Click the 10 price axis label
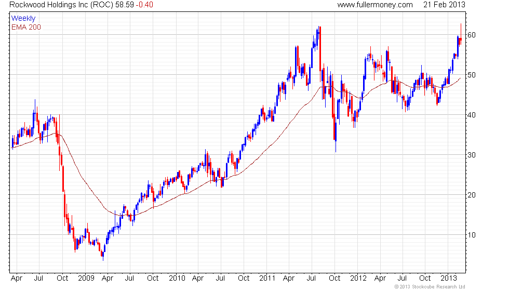The width and height of the screenshot is (509, 291). 472,235
